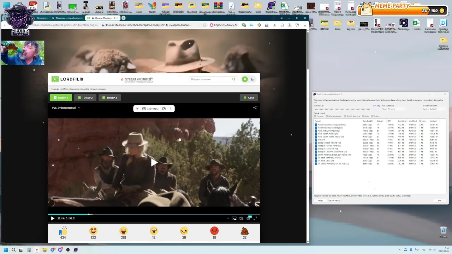Open the browser downloads arrow icon
Viewport: 452px width, 254px height.
click(305, 25)
